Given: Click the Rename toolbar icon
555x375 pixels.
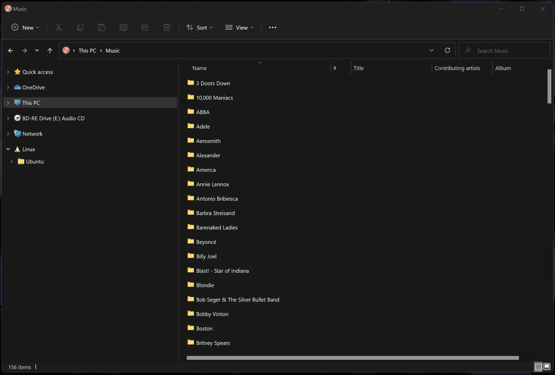Looking at the screenshot, I should pyautogui.click(x=123, y=27).
